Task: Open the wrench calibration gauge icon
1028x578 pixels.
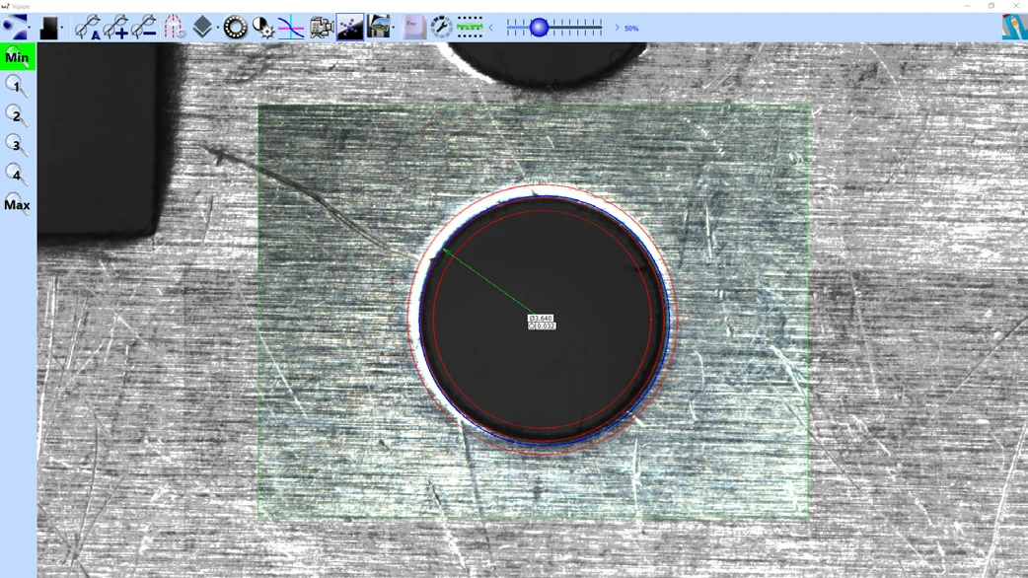Action: click(x=441, y=28)
